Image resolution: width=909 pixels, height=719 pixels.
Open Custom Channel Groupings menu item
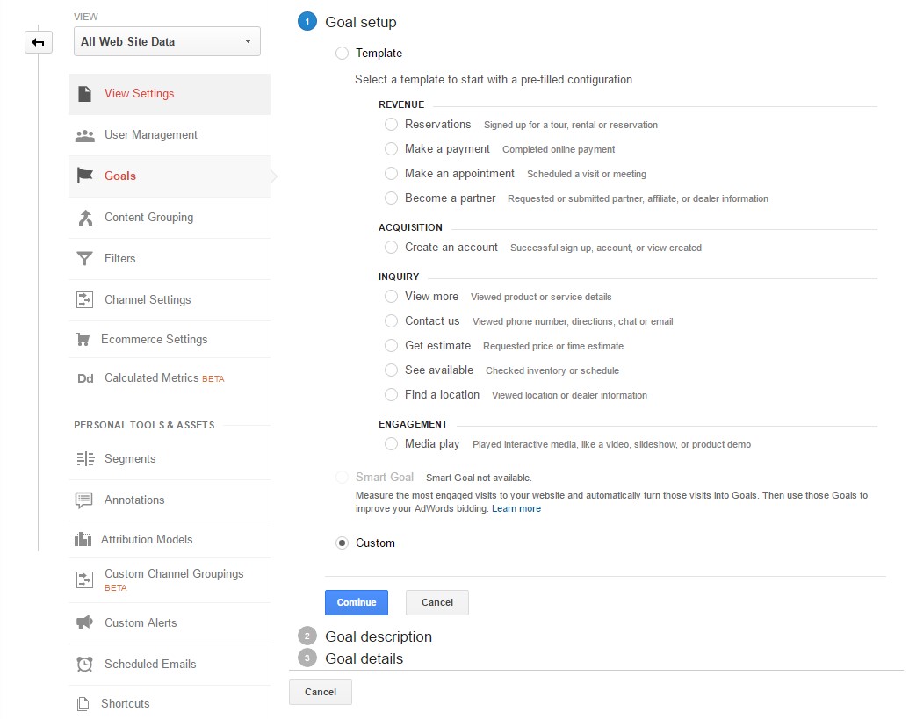pyautogui.click(x=170, y=580)
